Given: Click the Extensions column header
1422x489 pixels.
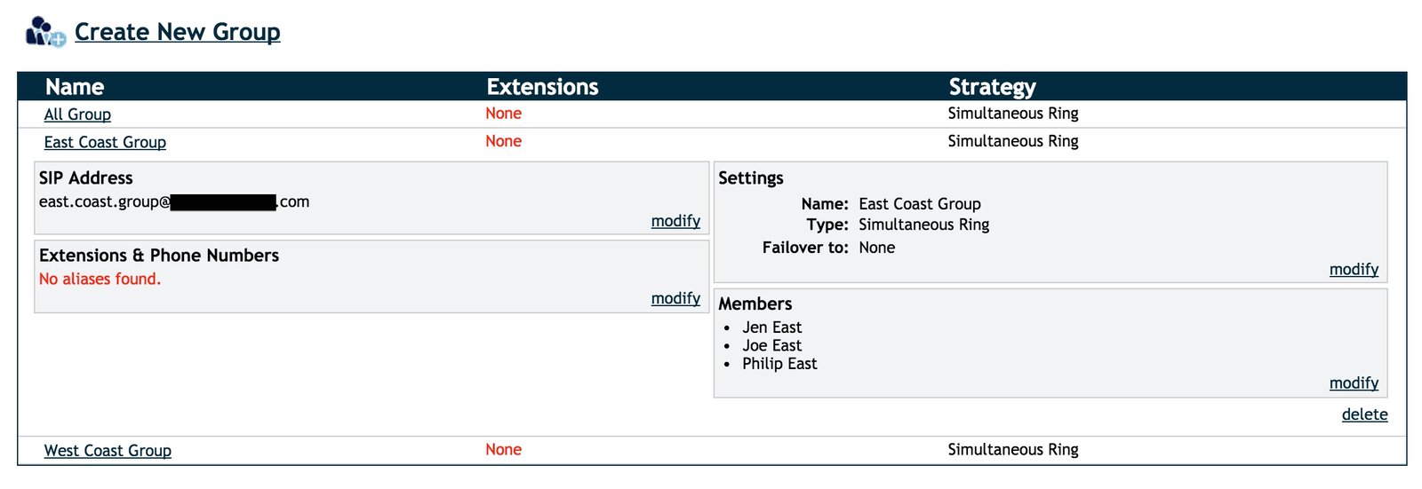Looking at the screenshot, I should 542,87.
